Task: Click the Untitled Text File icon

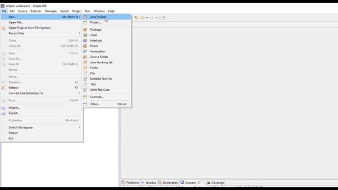Action: 85,79
